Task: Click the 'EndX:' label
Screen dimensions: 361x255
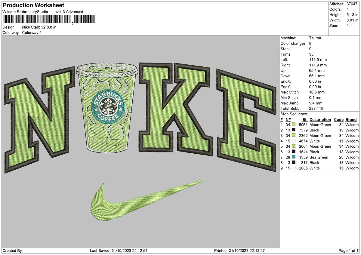Action: coord(286,81)
